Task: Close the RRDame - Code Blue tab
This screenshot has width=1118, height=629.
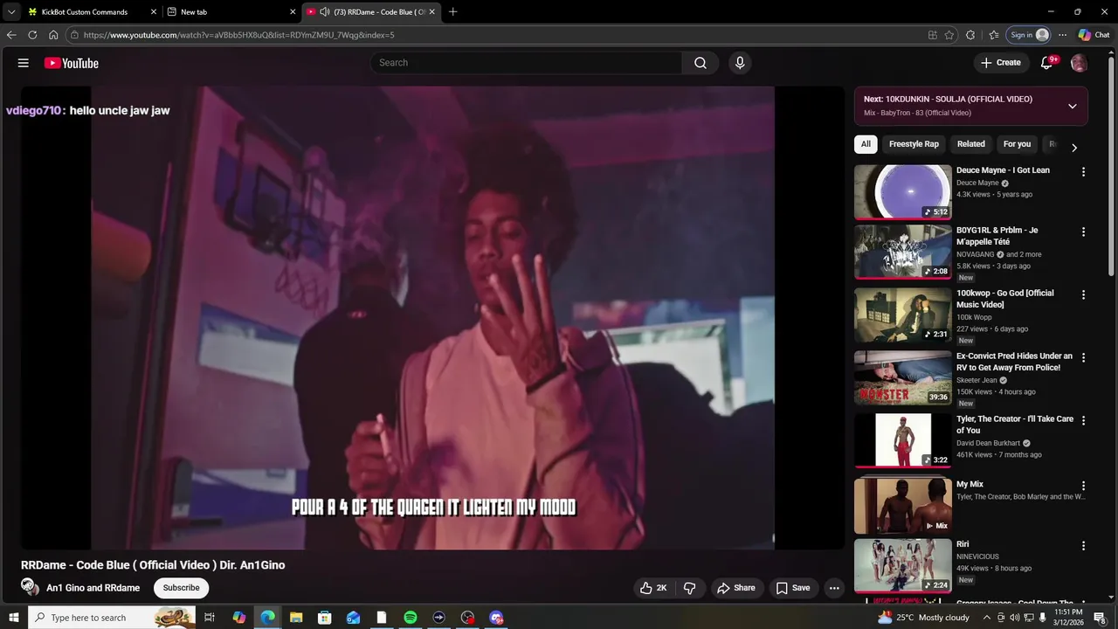Action: (x=431, y=12)
